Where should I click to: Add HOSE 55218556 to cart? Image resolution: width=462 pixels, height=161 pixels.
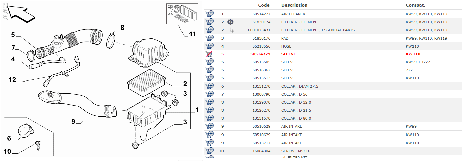(209, 46)
